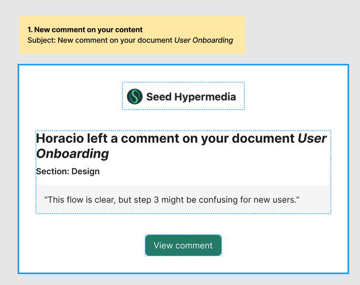Click the number "1." in the yellow note
This screenshot has width=360, height=285.
pos(30,30)
